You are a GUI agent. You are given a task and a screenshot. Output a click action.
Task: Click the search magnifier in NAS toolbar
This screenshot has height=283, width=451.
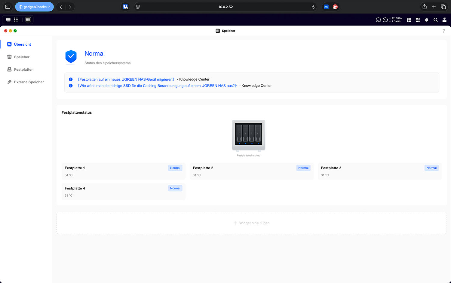tap(435, 20)
